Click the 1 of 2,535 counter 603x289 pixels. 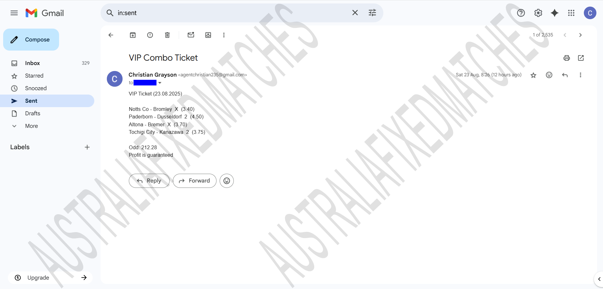[x=543, y=35]
